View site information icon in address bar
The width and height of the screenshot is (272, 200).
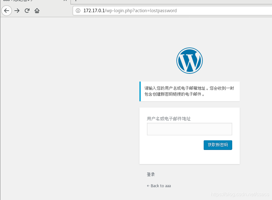point(78,11)
